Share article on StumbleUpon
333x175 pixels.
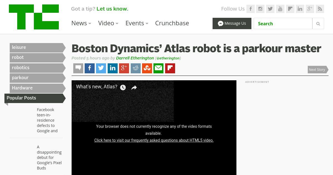[x=147, y=68]
